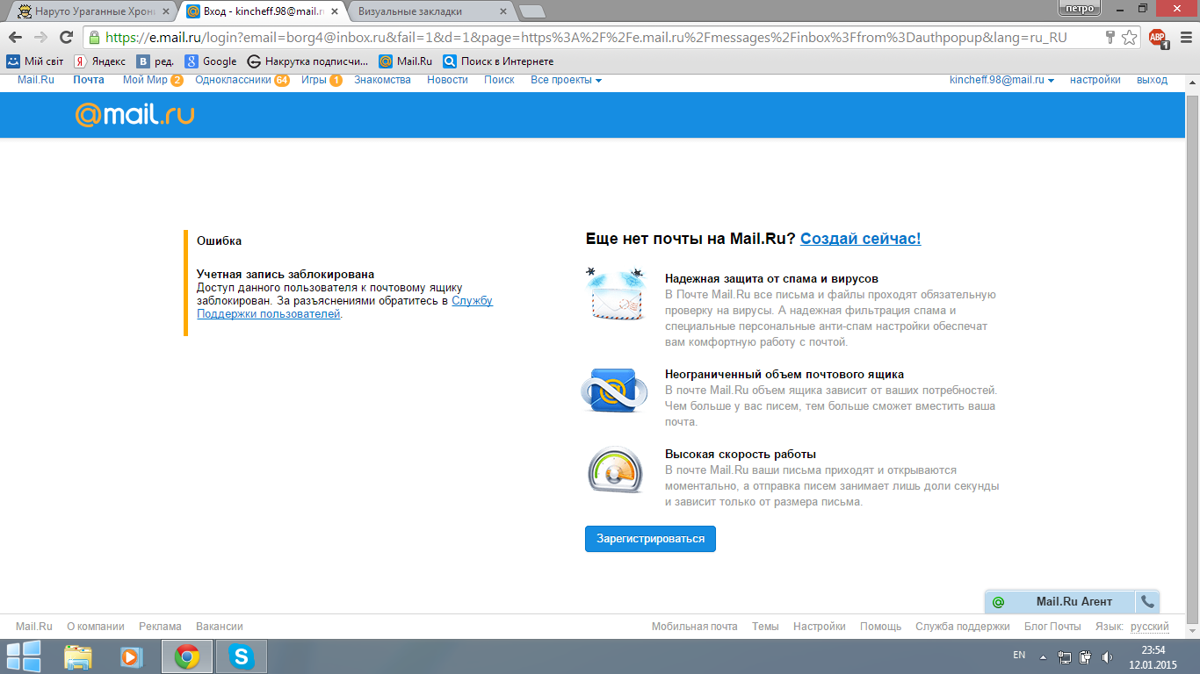Click the footer Помощь link
The width and height of the screenshot is (1200, 674).
[880, 627]
